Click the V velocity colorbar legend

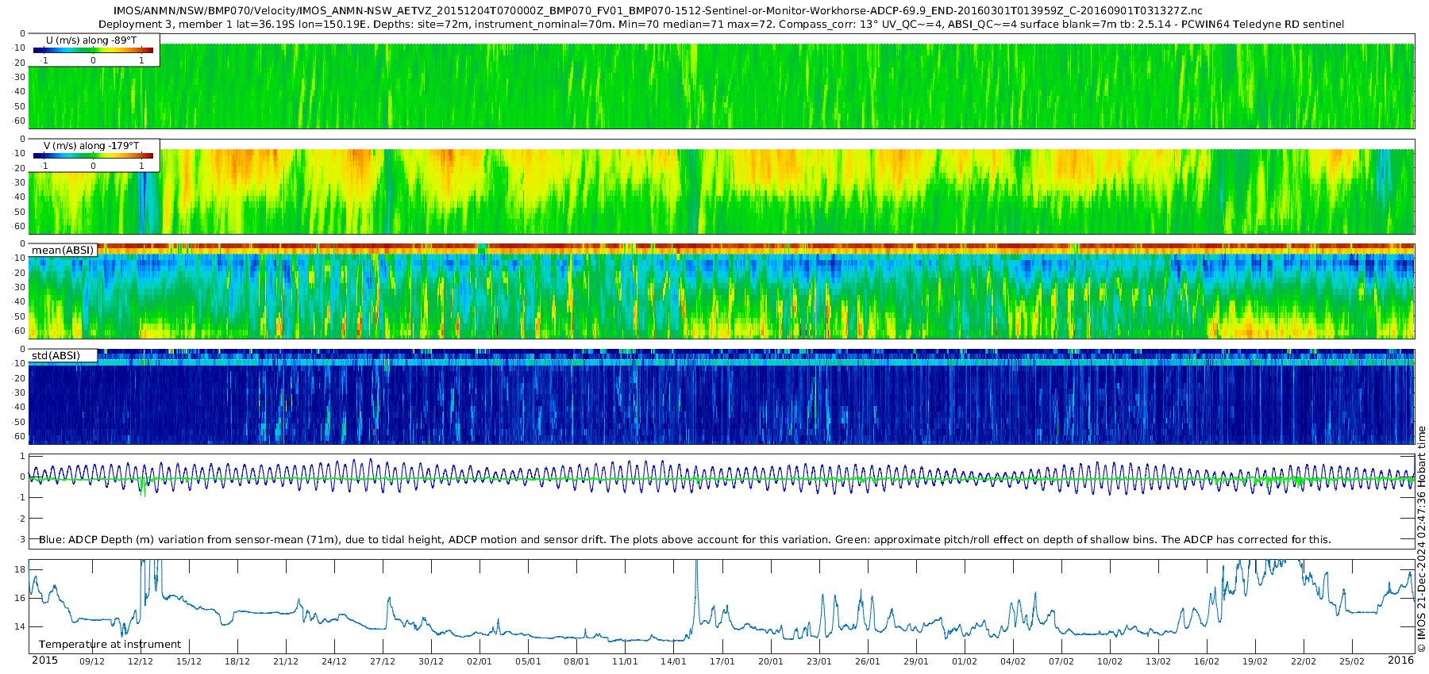94,155
